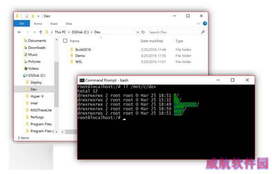The image size is (272, 174).
Task: Switch to the View ribbon tab
Action: click(x=69, y=24)
